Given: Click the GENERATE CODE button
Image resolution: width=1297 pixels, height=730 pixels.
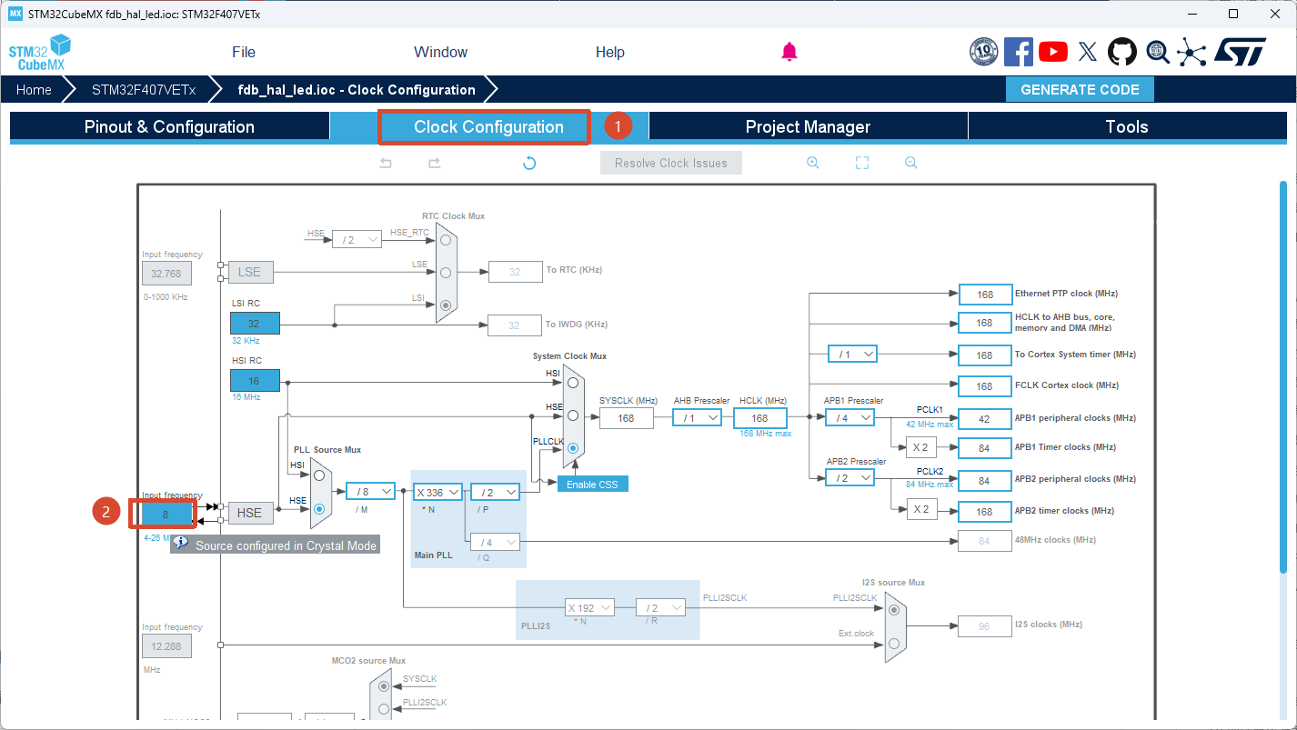Looking at the screenshot, I should [x=1080, y=89].
